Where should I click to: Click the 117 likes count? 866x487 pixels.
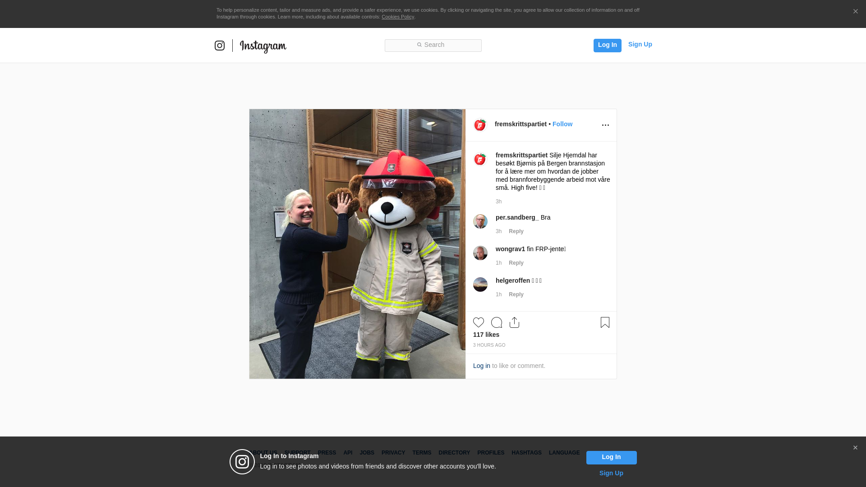tap(486, 335)
